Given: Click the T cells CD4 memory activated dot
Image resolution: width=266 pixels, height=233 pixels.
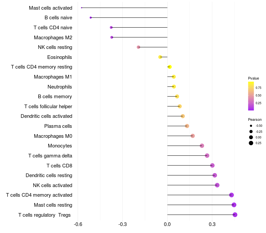Looking at the screenshot, I should [231, 195].
